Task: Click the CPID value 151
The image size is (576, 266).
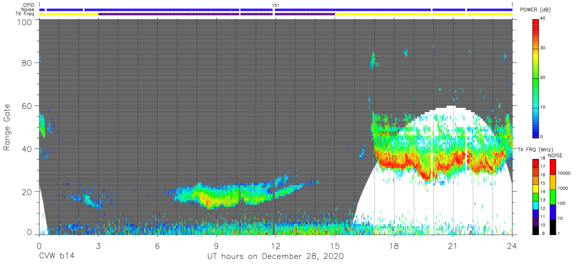Action: click(x=275, y=5)
